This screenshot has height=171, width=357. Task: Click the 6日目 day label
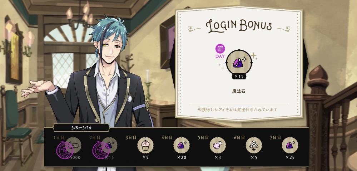[239, 137]
